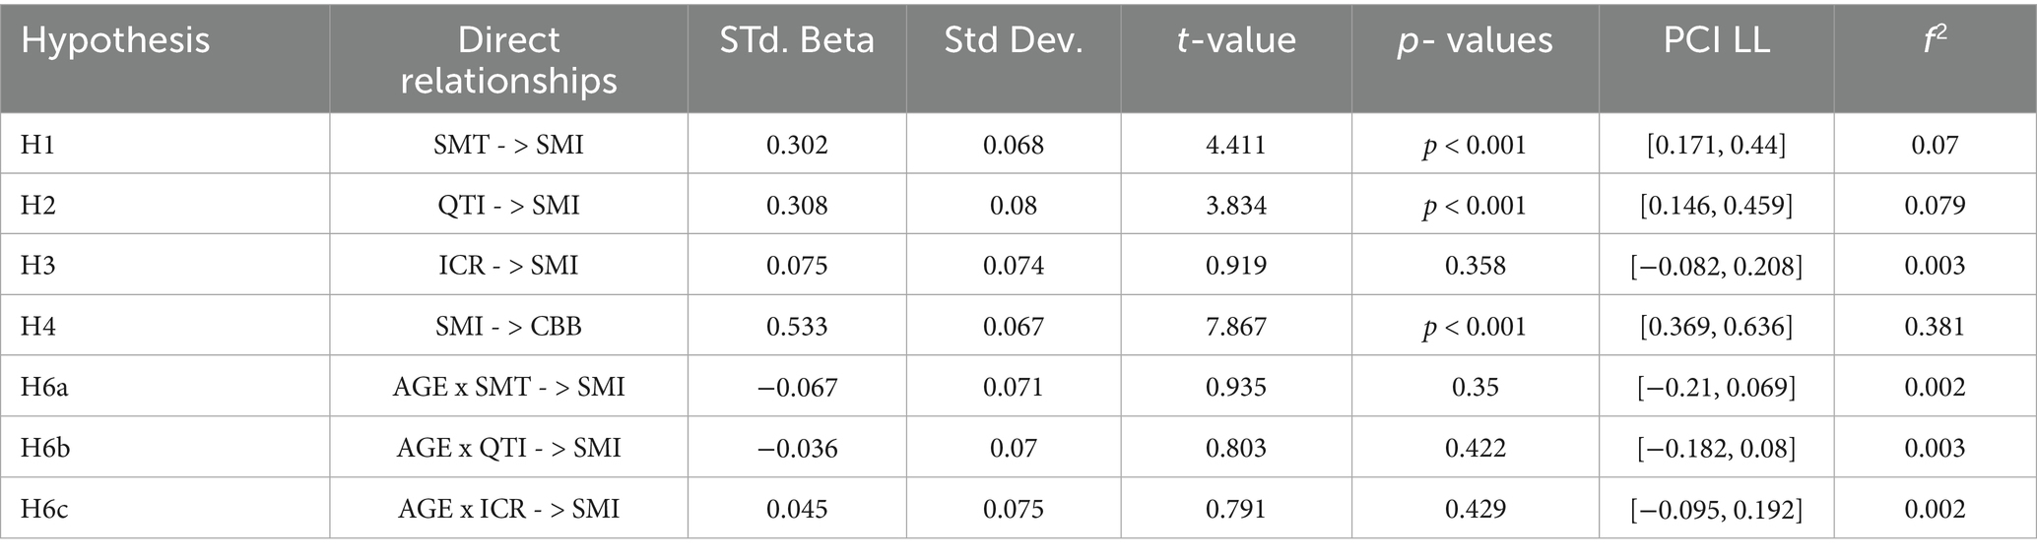This screenshot has width=2037, height=556.
Task: Click the H6c hypothesis cell
Action: (43, 509)
